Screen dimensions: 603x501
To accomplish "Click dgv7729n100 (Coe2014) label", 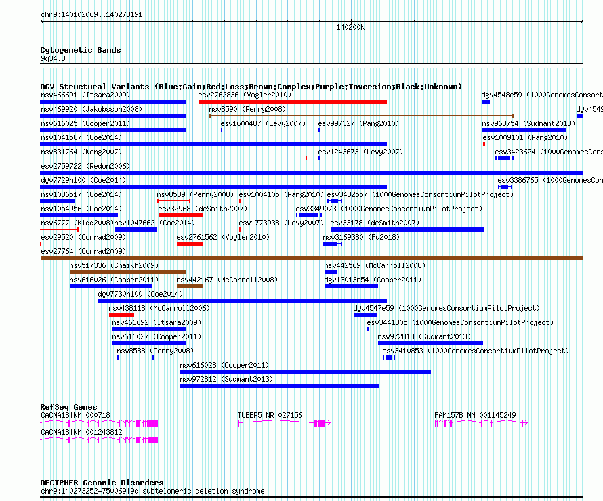I will 83,180.
